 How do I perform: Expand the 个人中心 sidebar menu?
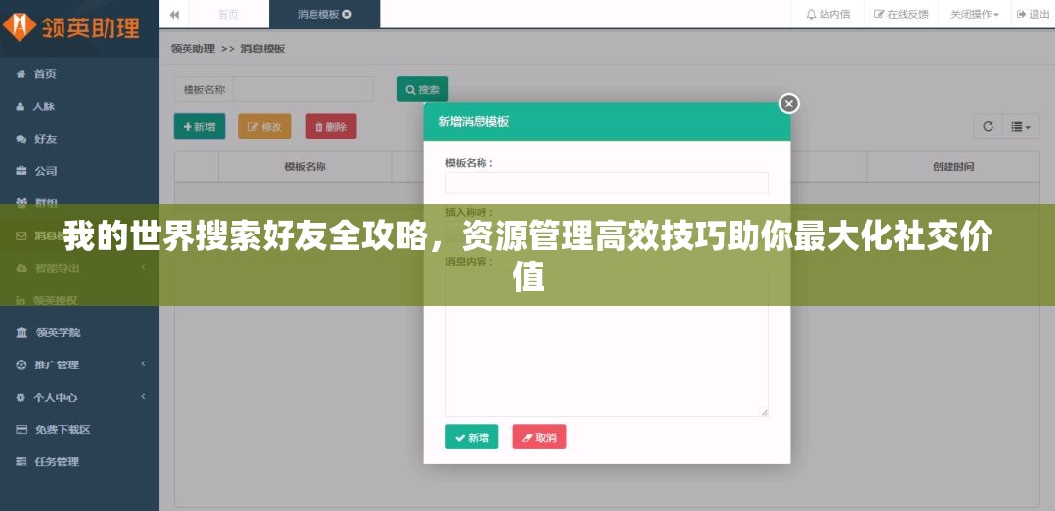[x=79, y=398]
